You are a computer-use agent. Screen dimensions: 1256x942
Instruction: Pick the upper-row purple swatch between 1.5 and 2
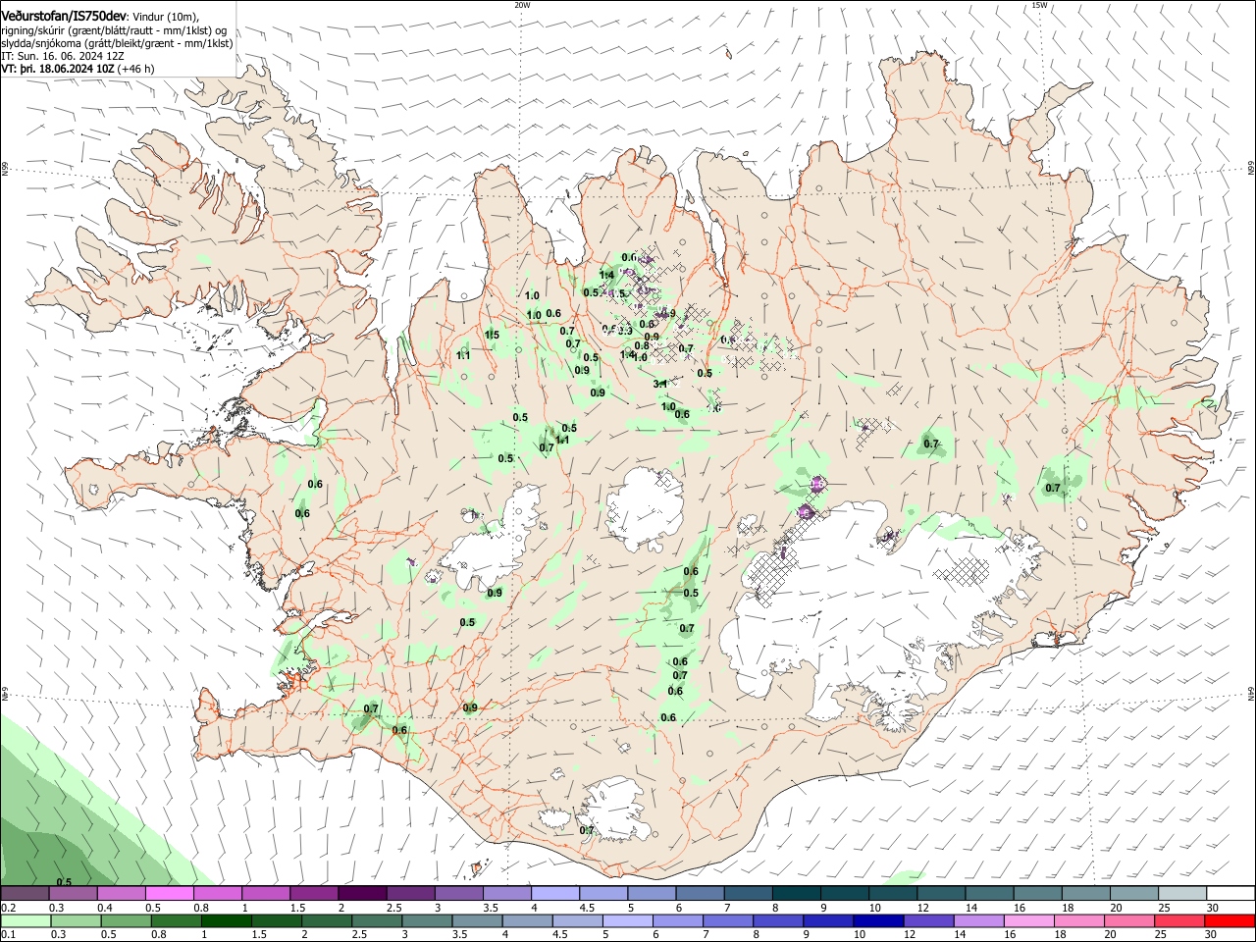[x=313, y=894]
